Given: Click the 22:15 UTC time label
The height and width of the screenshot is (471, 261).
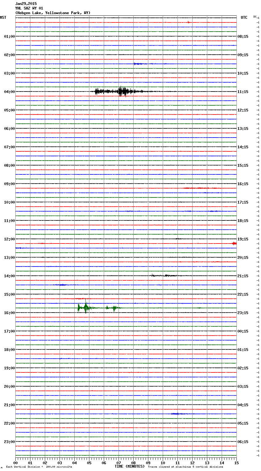Looking at the screenshot, I should click(243, 294).
